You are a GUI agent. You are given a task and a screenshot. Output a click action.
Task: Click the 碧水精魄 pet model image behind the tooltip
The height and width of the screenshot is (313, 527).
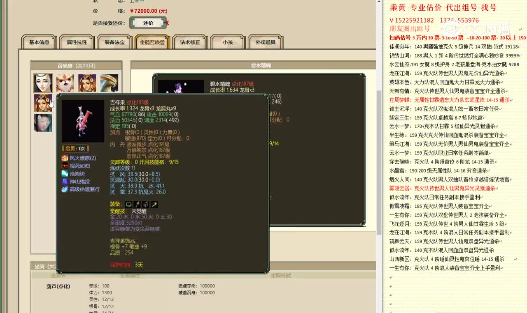181,87
